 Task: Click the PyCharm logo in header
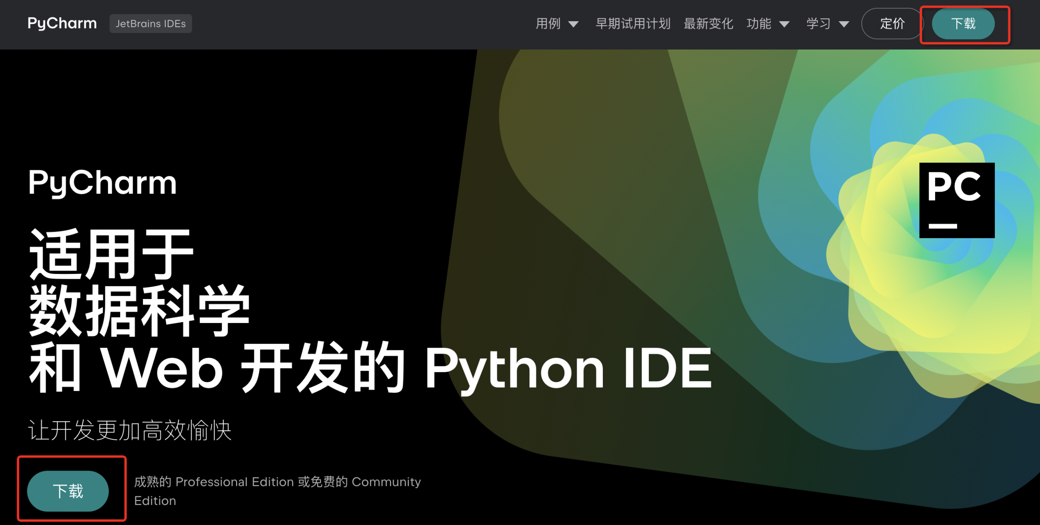[62, 24]
